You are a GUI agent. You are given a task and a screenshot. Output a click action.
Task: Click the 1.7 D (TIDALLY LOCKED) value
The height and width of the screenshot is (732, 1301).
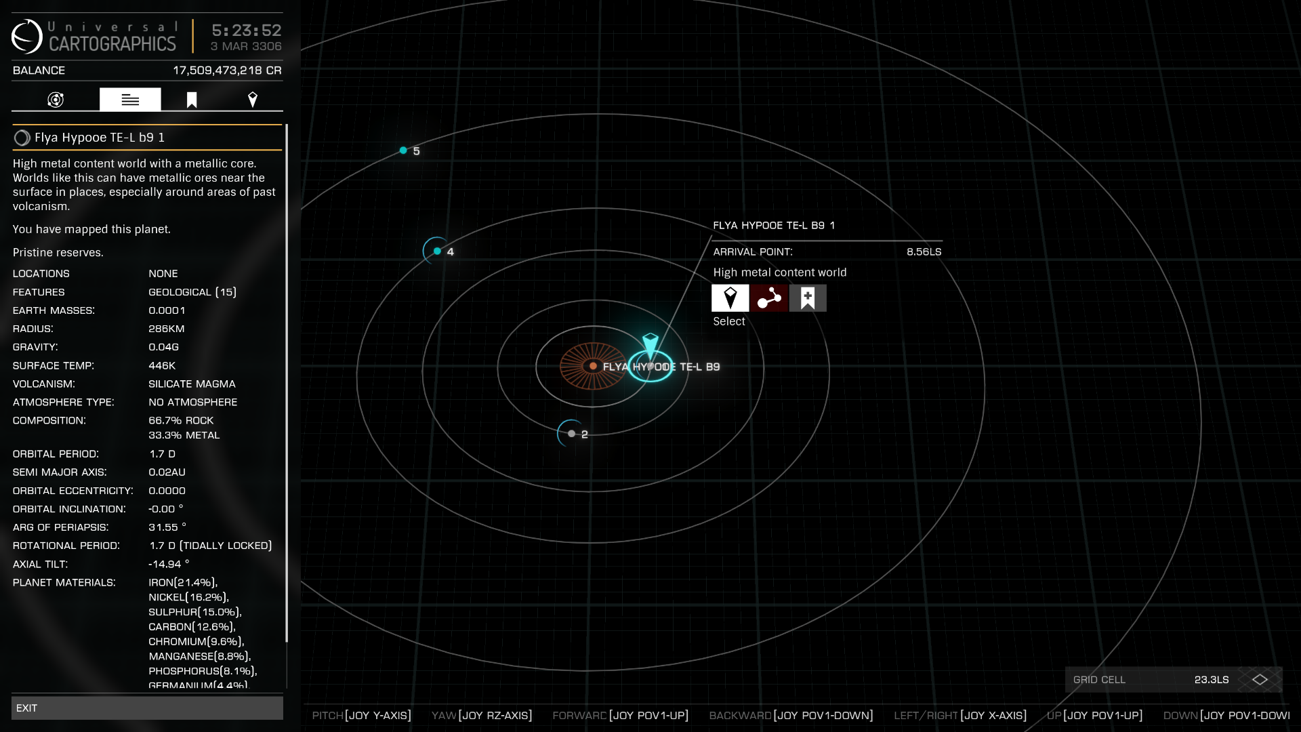coord(211,546)
